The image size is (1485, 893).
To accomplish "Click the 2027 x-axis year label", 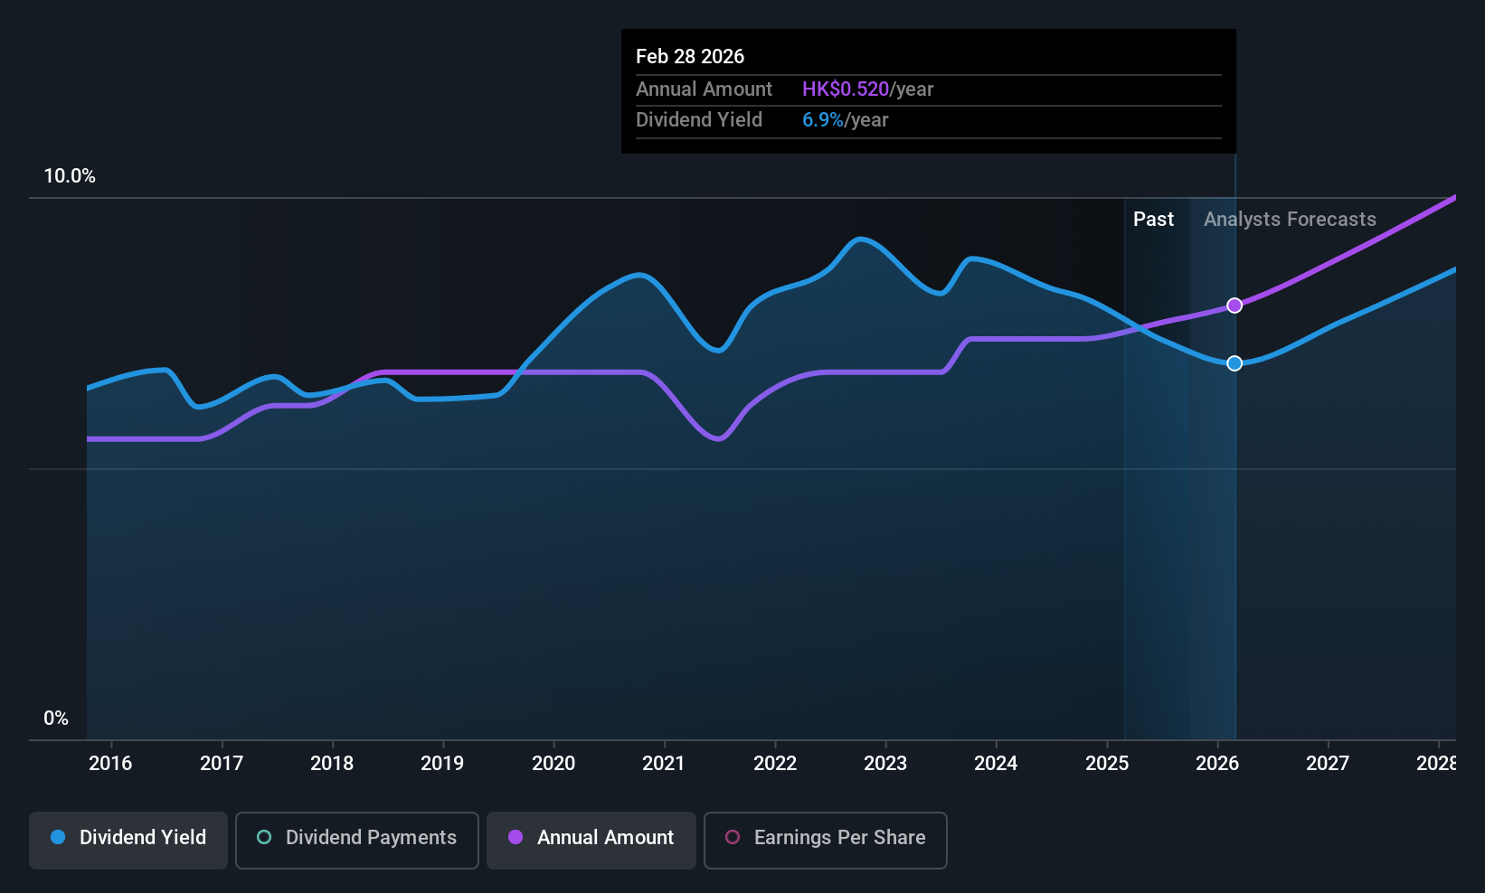I will point(1328,764).
